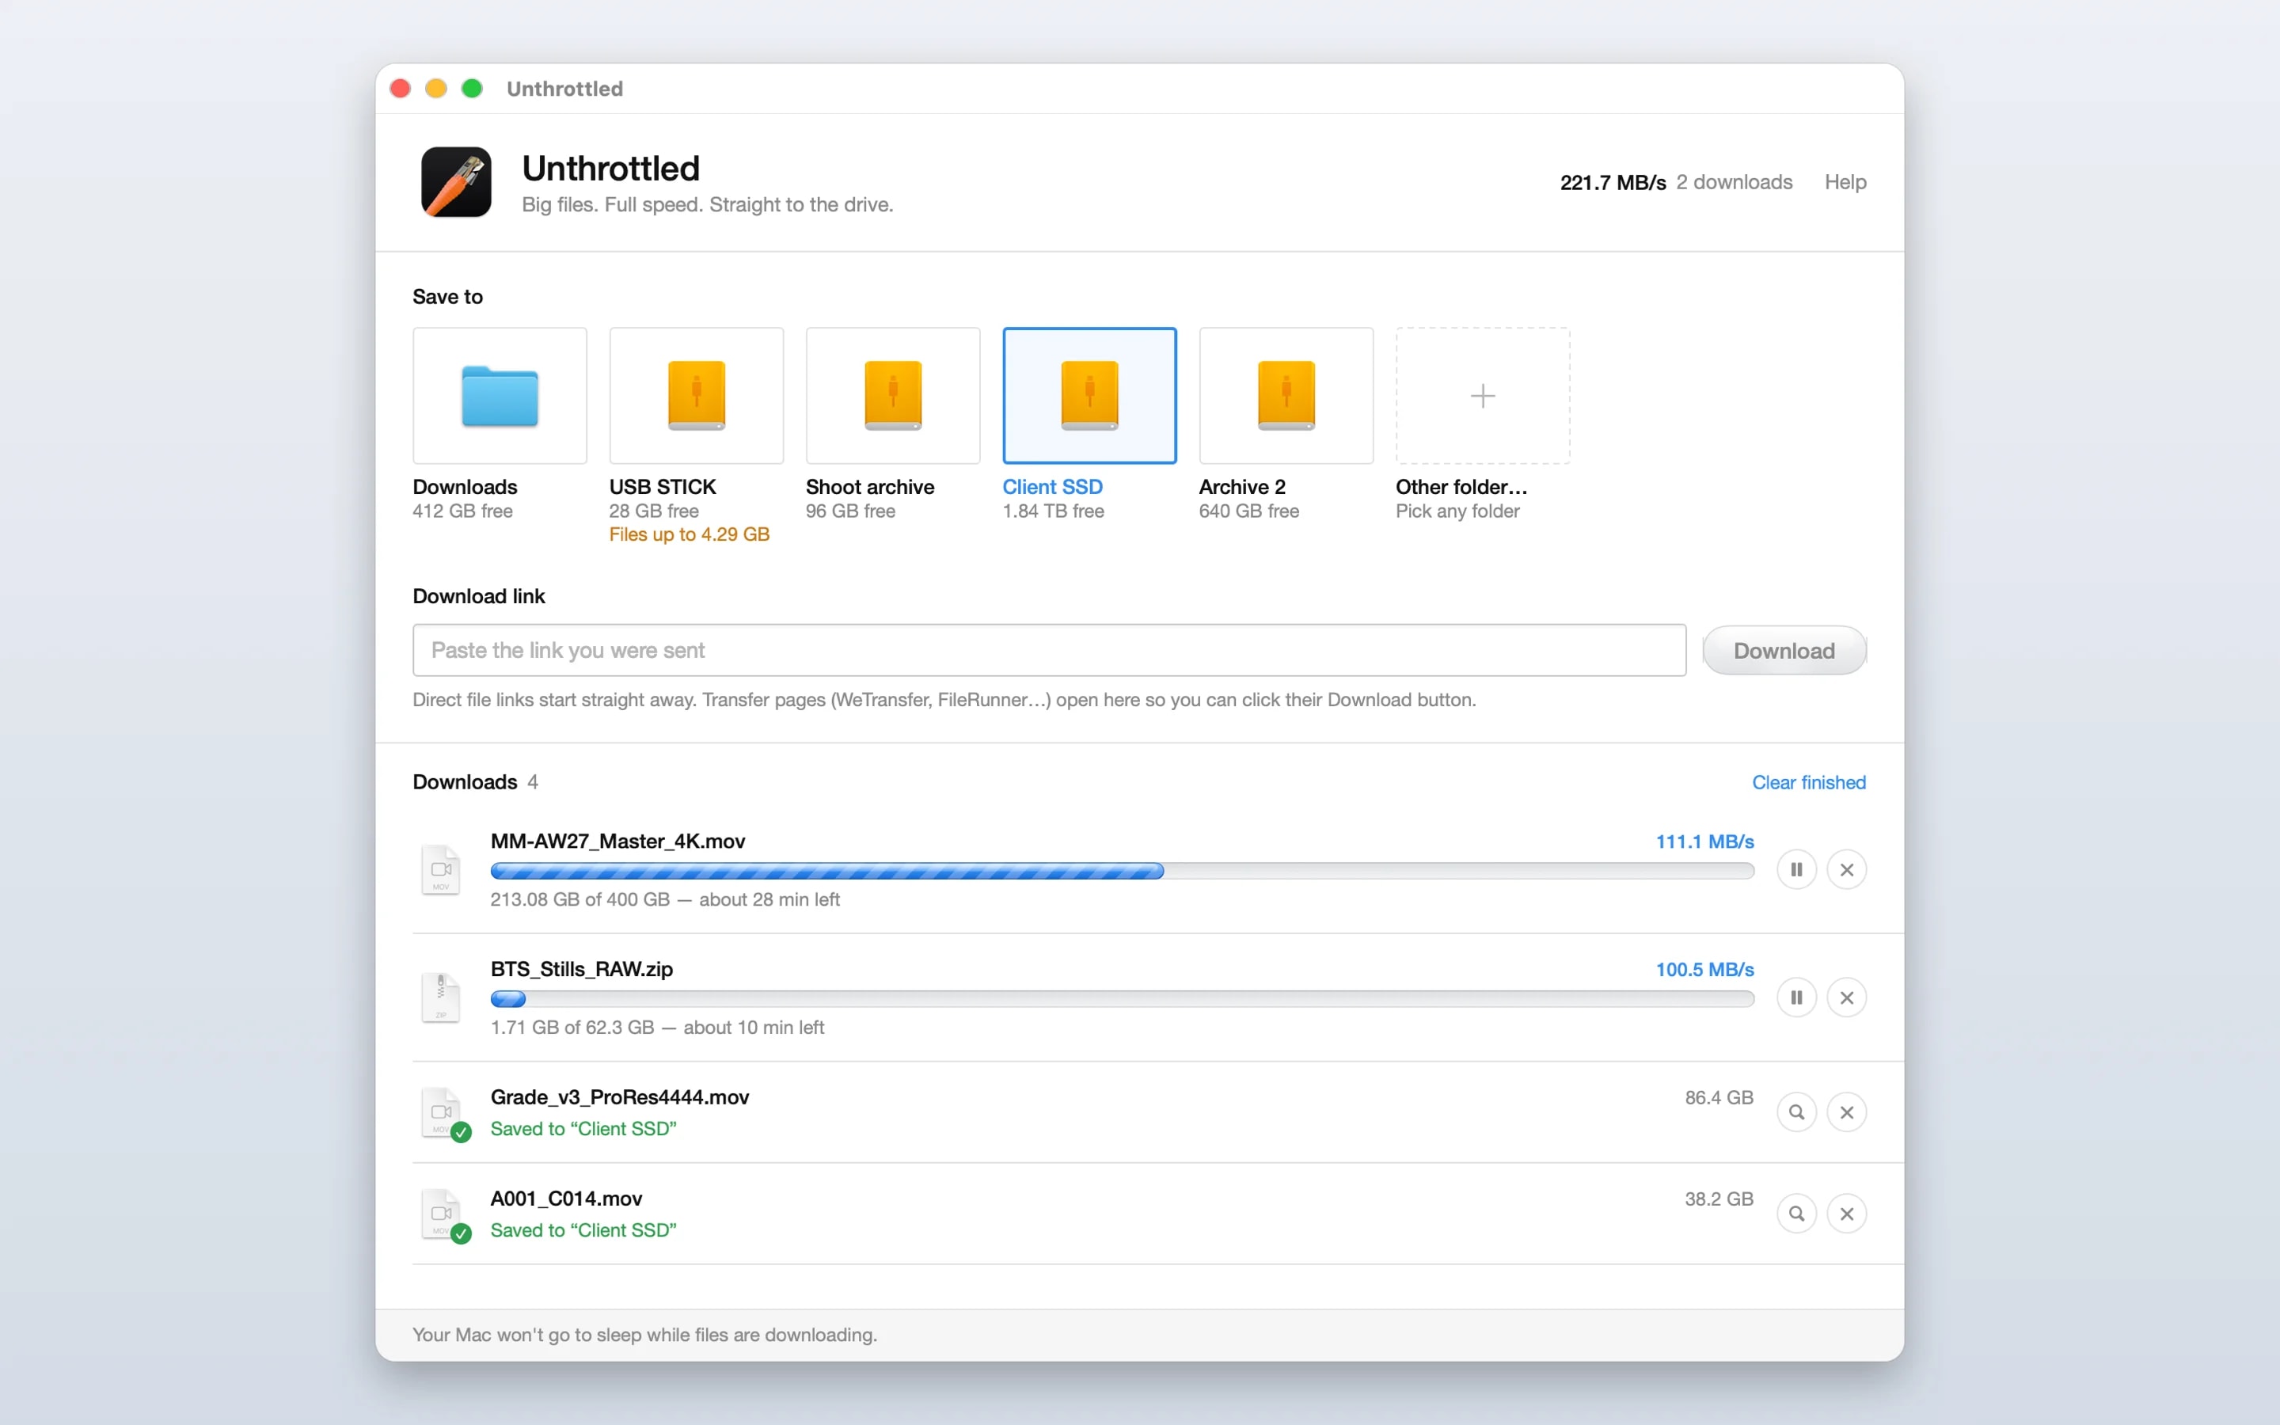Click the Archive 2 label
Viewport: 2280px width, 1425px height.
point(1242,487)
